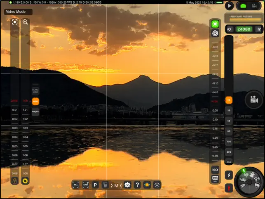Screen dimensions: 265x199
Task: Click the green recording status dot
Action: point(11,2)
